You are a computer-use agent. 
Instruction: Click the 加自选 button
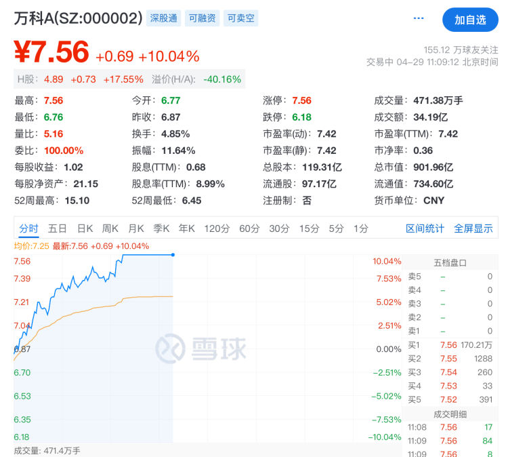point(470,20)
